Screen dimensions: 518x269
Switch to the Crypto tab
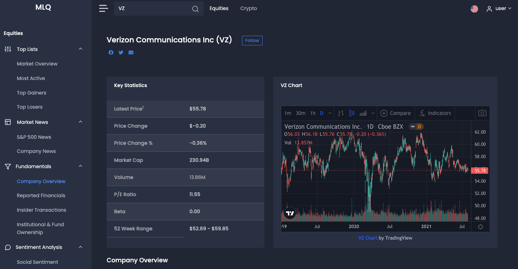248,8
